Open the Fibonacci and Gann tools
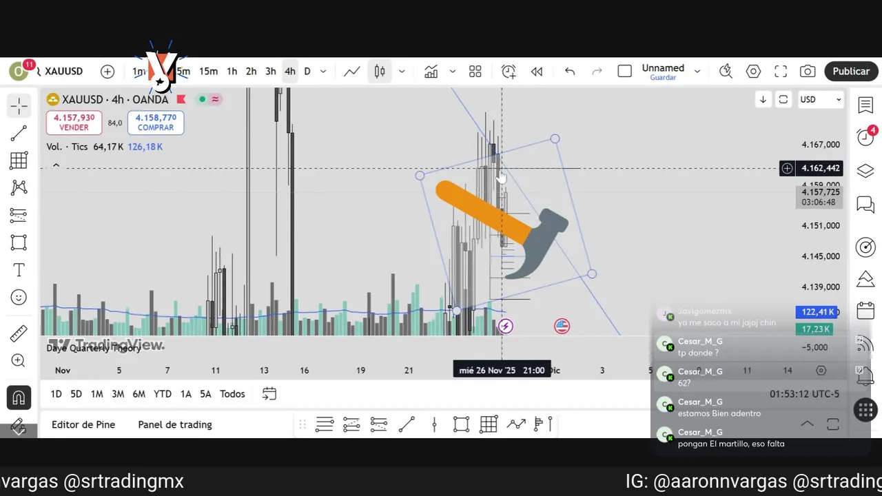This screenshot has height=496, width=882. coord(19,161)
